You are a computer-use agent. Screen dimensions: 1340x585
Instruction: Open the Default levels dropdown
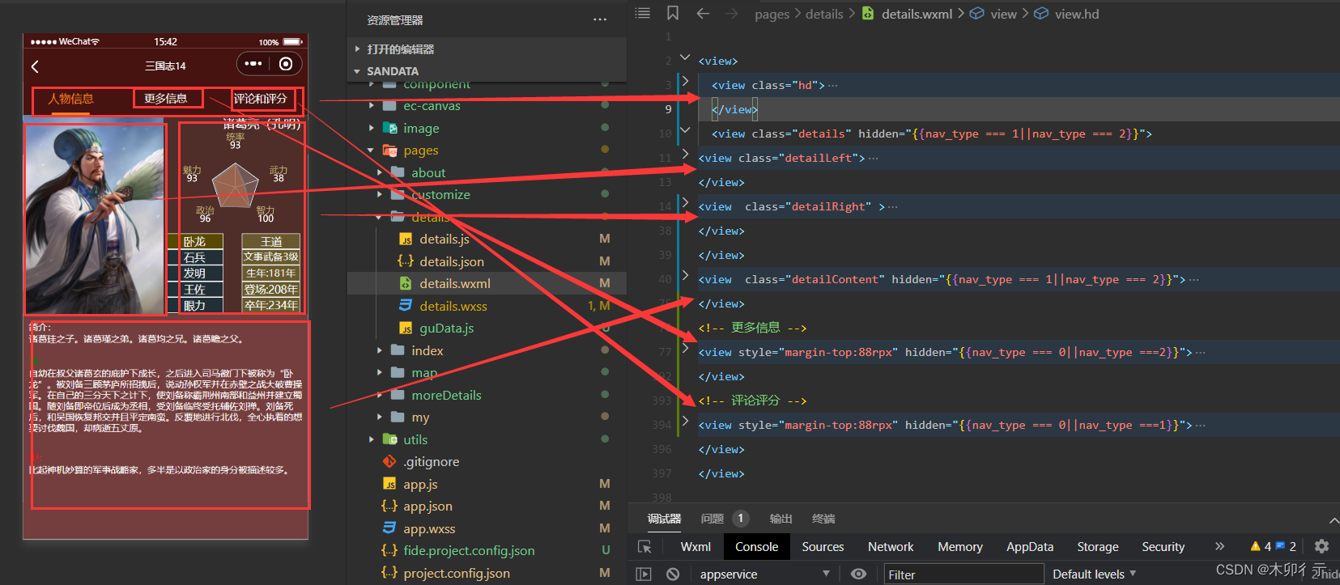pyautogui.click(x=1094, y=574)
